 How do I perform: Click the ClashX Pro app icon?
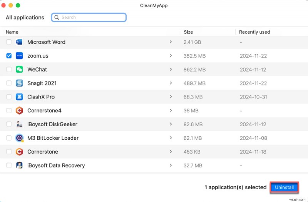[19, 97]
